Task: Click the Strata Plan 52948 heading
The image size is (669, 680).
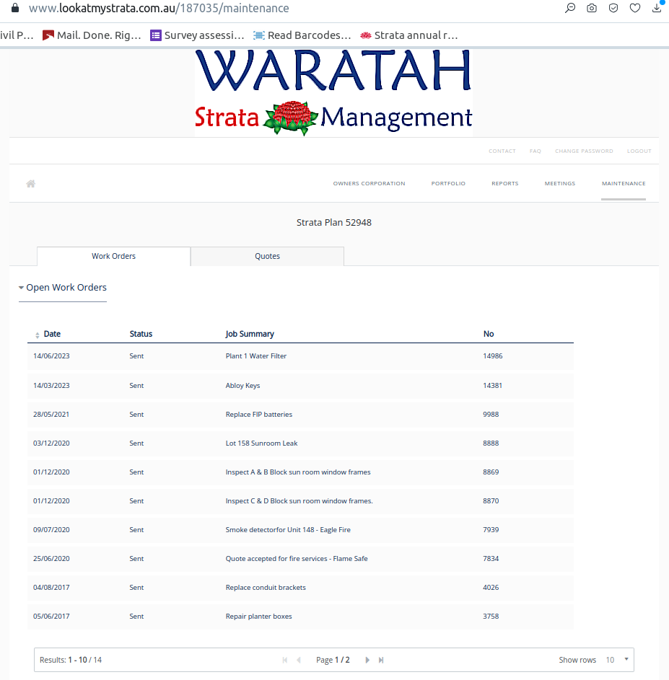Action: click(334, 223)
